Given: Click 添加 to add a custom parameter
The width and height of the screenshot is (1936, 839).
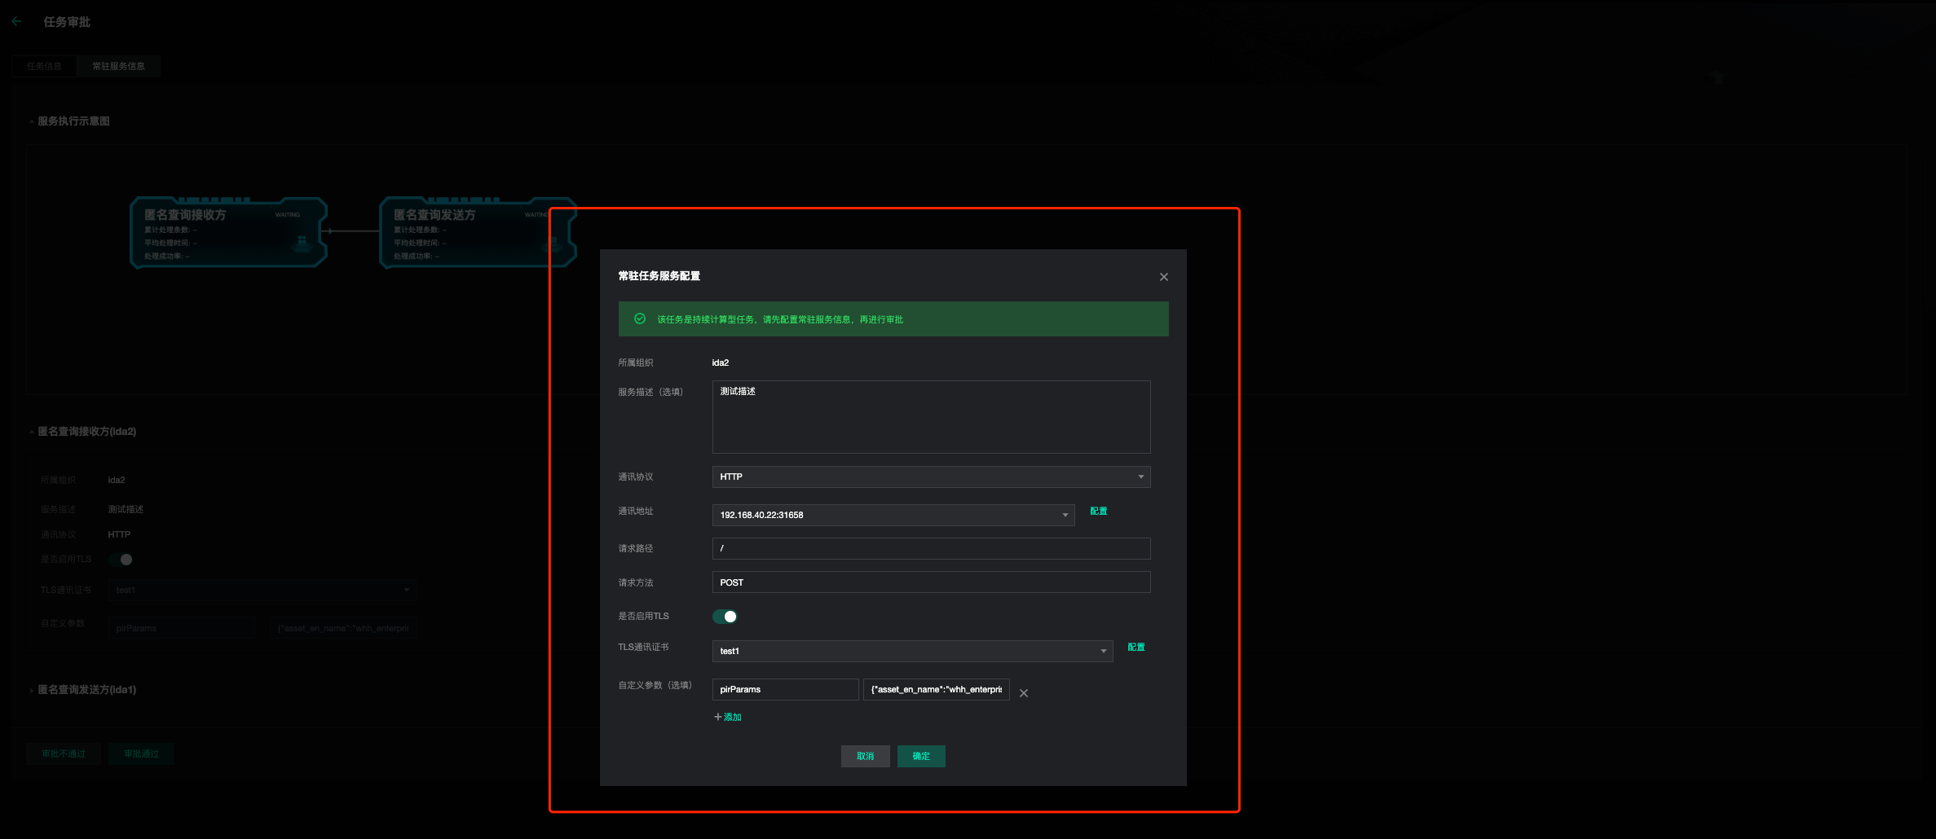Looking at the screenshot, I should (x=728, y=717).
